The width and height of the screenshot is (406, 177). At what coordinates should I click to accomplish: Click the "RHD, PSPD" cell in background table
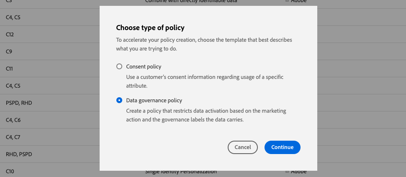coord(19,154)
